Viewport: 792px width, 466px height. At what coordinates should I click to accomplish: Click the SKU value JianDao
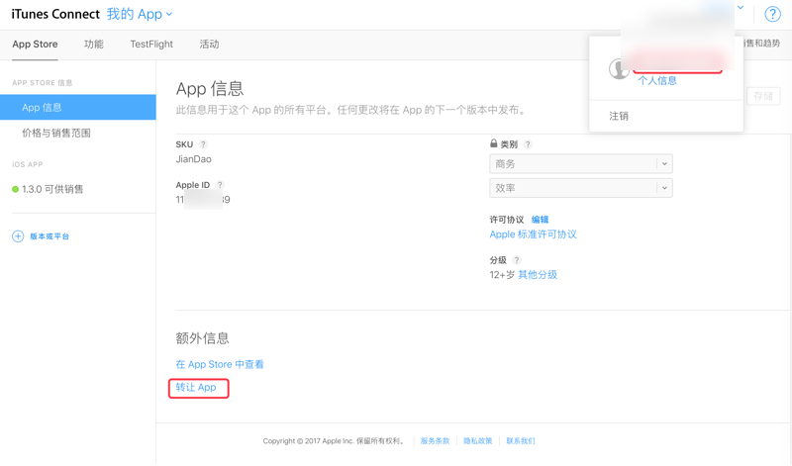pyautogui.click(x=193, y=159)
